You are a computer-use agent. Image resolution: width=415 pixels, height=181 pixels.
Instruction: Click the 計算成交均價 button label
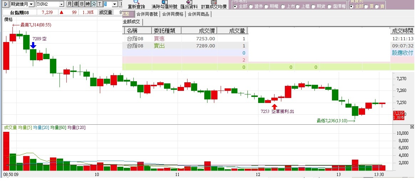coord(214,7)
